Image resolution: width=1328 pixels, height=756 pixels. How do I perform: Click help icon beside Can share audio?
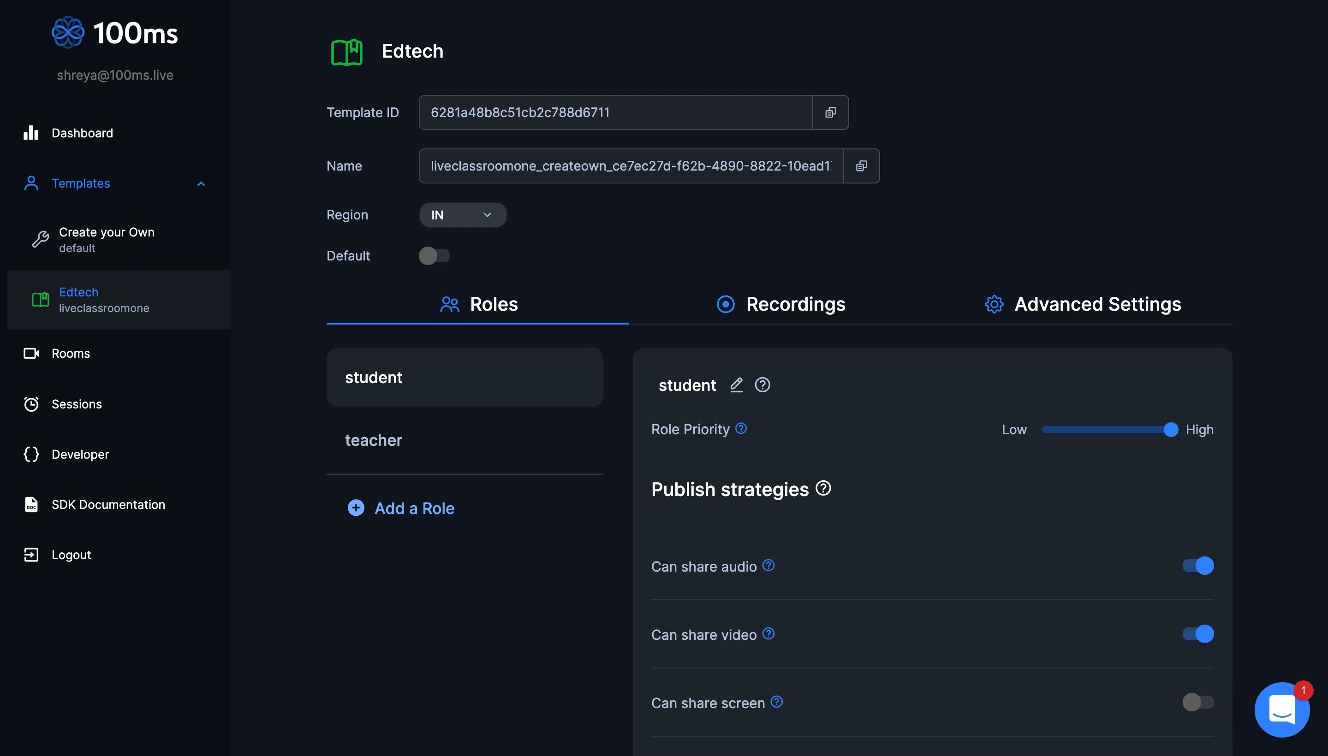768,566
